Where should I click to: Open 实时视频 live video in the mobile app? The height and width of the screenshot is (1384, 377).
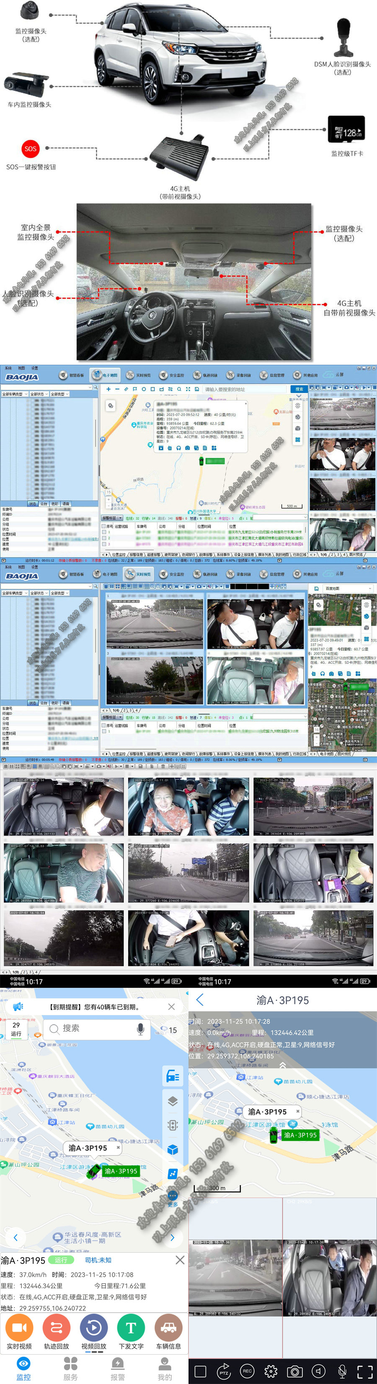pyautogui.click(x=19, y=1328)
